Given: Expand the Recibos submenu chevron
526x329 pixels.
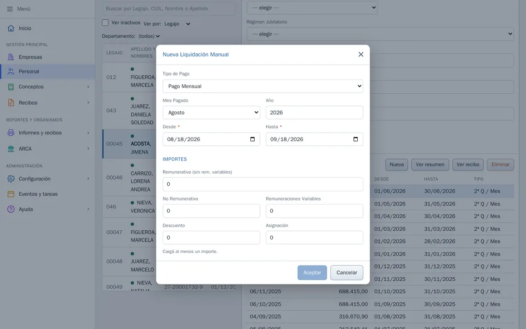Looking at the screenshot, I should point(88,103).
